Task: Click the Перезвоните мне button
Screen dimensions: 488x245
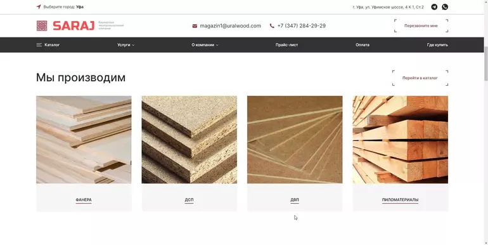Action: tap(421, 26)
